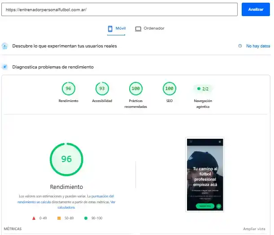
Task: Select the Navegación agéntica 2/2 badge
Action: point(203,89)
